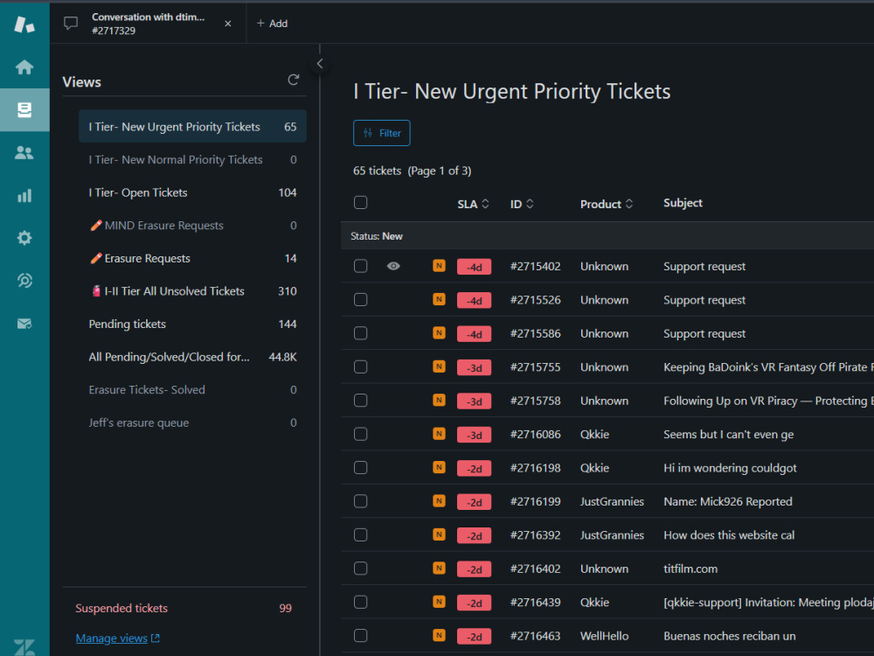The height and width of the screenshot is (656, 874).
Task: Add a new tab with + Add
Action: (x=272, y=24)
